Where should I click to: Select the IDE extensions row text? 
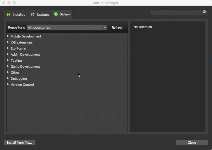(22, 42)
